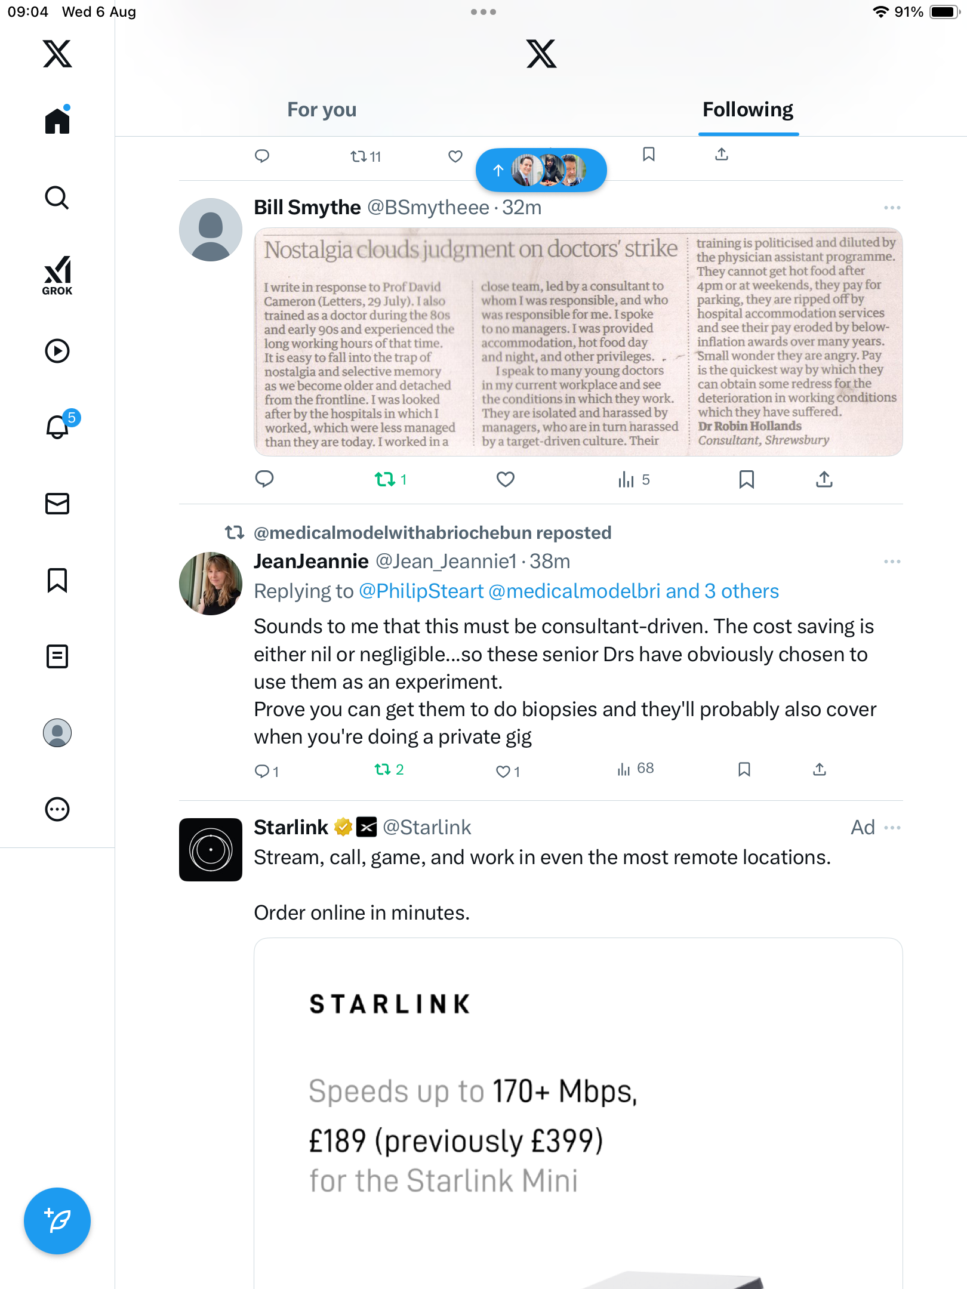This screenshot has width=967, height=1289.
Task: Open Grok from the sidebar
Action: (57, 275)
